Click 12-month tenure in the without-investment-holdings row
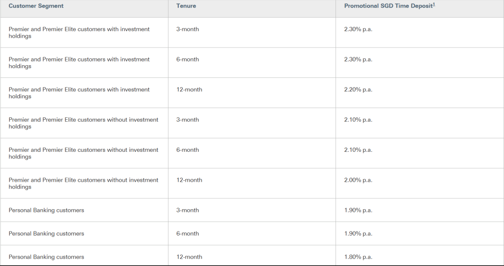The width and height of the screenshot is (504, 266). coord(189,180)
